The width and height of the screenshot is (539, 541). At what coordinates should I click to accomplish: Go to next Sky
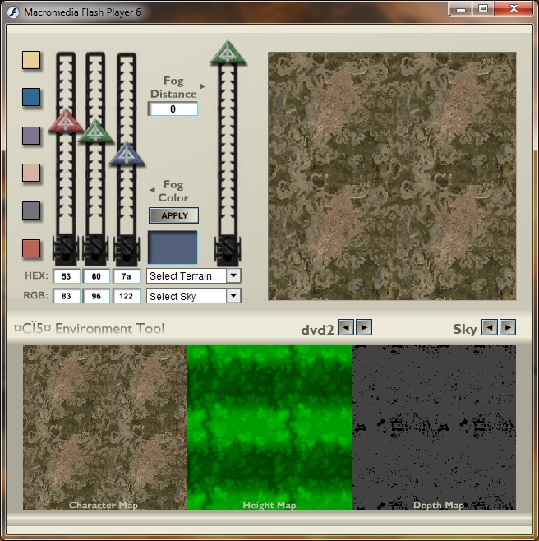(x=508, y=327)
